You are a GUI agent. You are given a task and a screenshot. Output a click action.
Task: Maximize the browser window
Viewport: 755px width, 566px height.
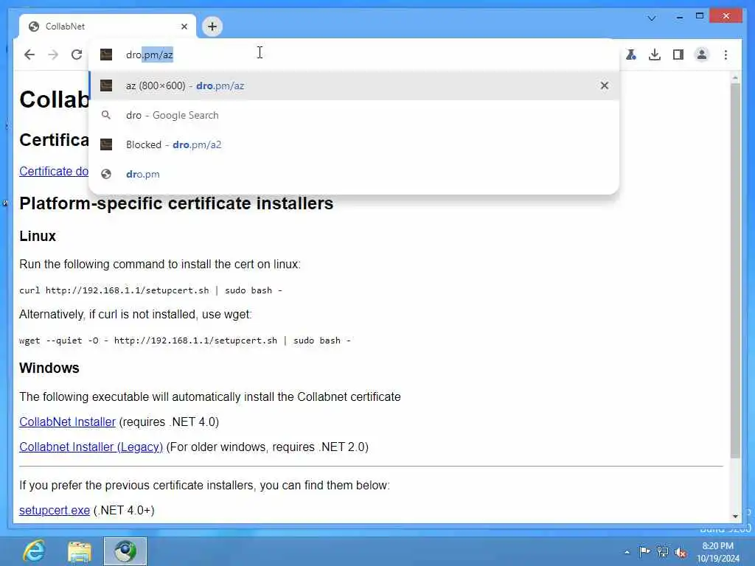tap(700, 16)
